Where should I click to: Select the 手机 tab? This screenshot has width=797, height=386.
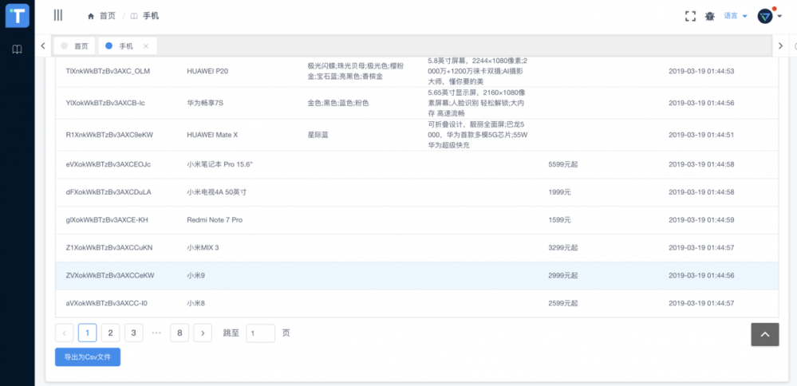coord(126,45)
